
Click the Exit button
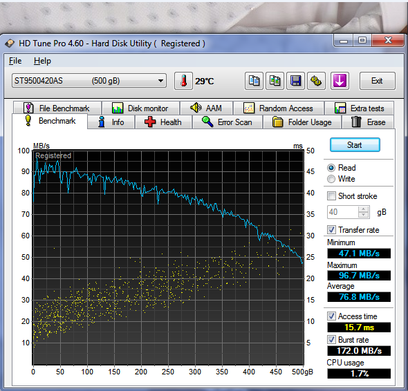pyautogui.click(x=377, y=81)
